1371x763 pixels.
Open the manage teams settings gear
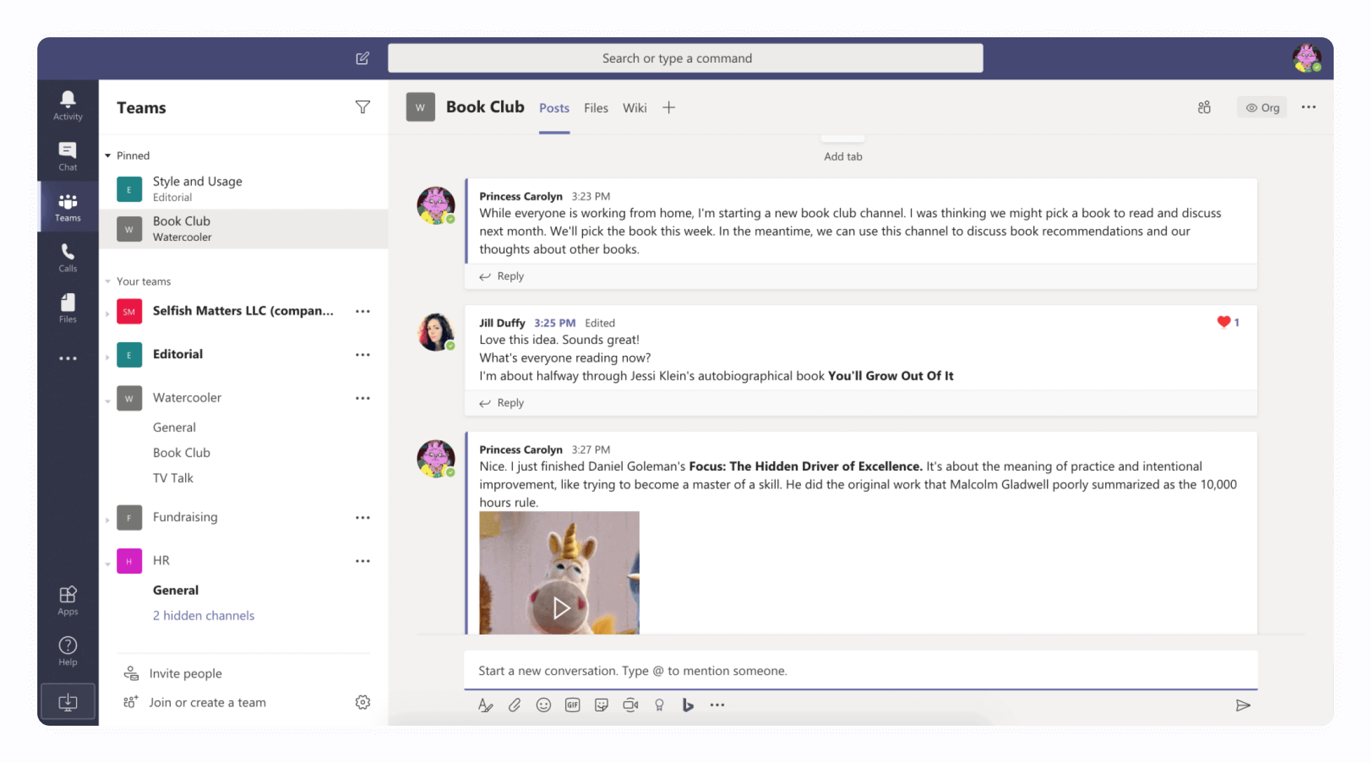(x=363, y=702)
